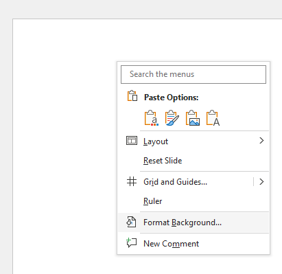Expand the Layout chevron arrow
Screen dimensions: 282x274
pos(261,141)
